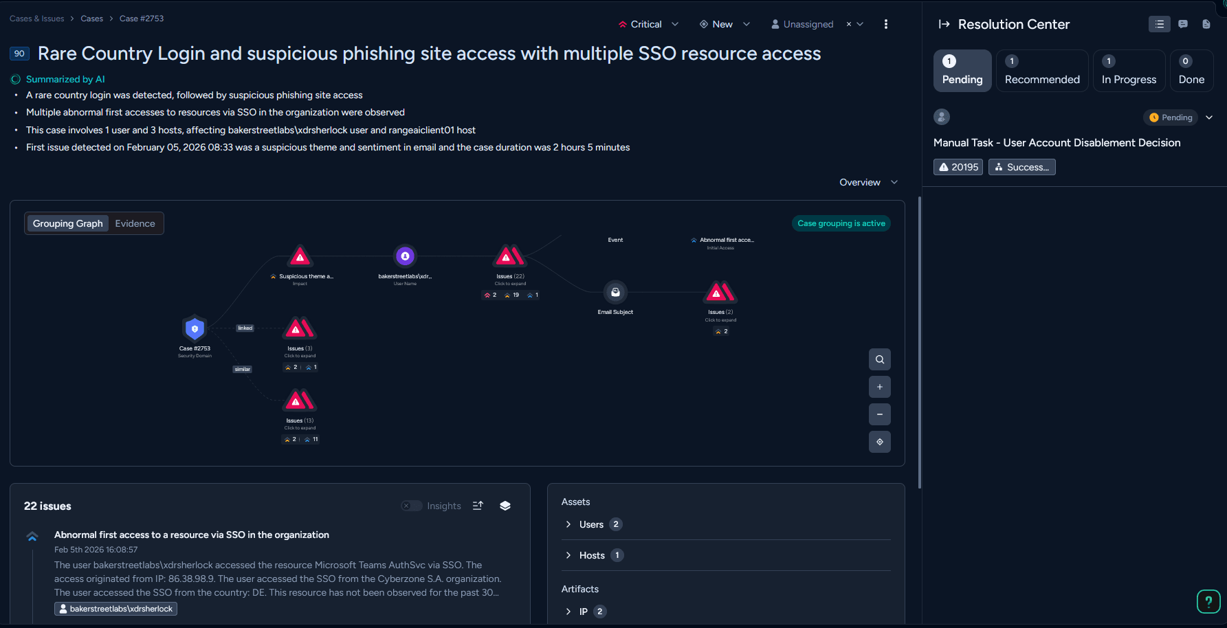The height and width of the screenshot is (628, 1227).
Task: Click the issues sort icon
Action: (478, 506)
